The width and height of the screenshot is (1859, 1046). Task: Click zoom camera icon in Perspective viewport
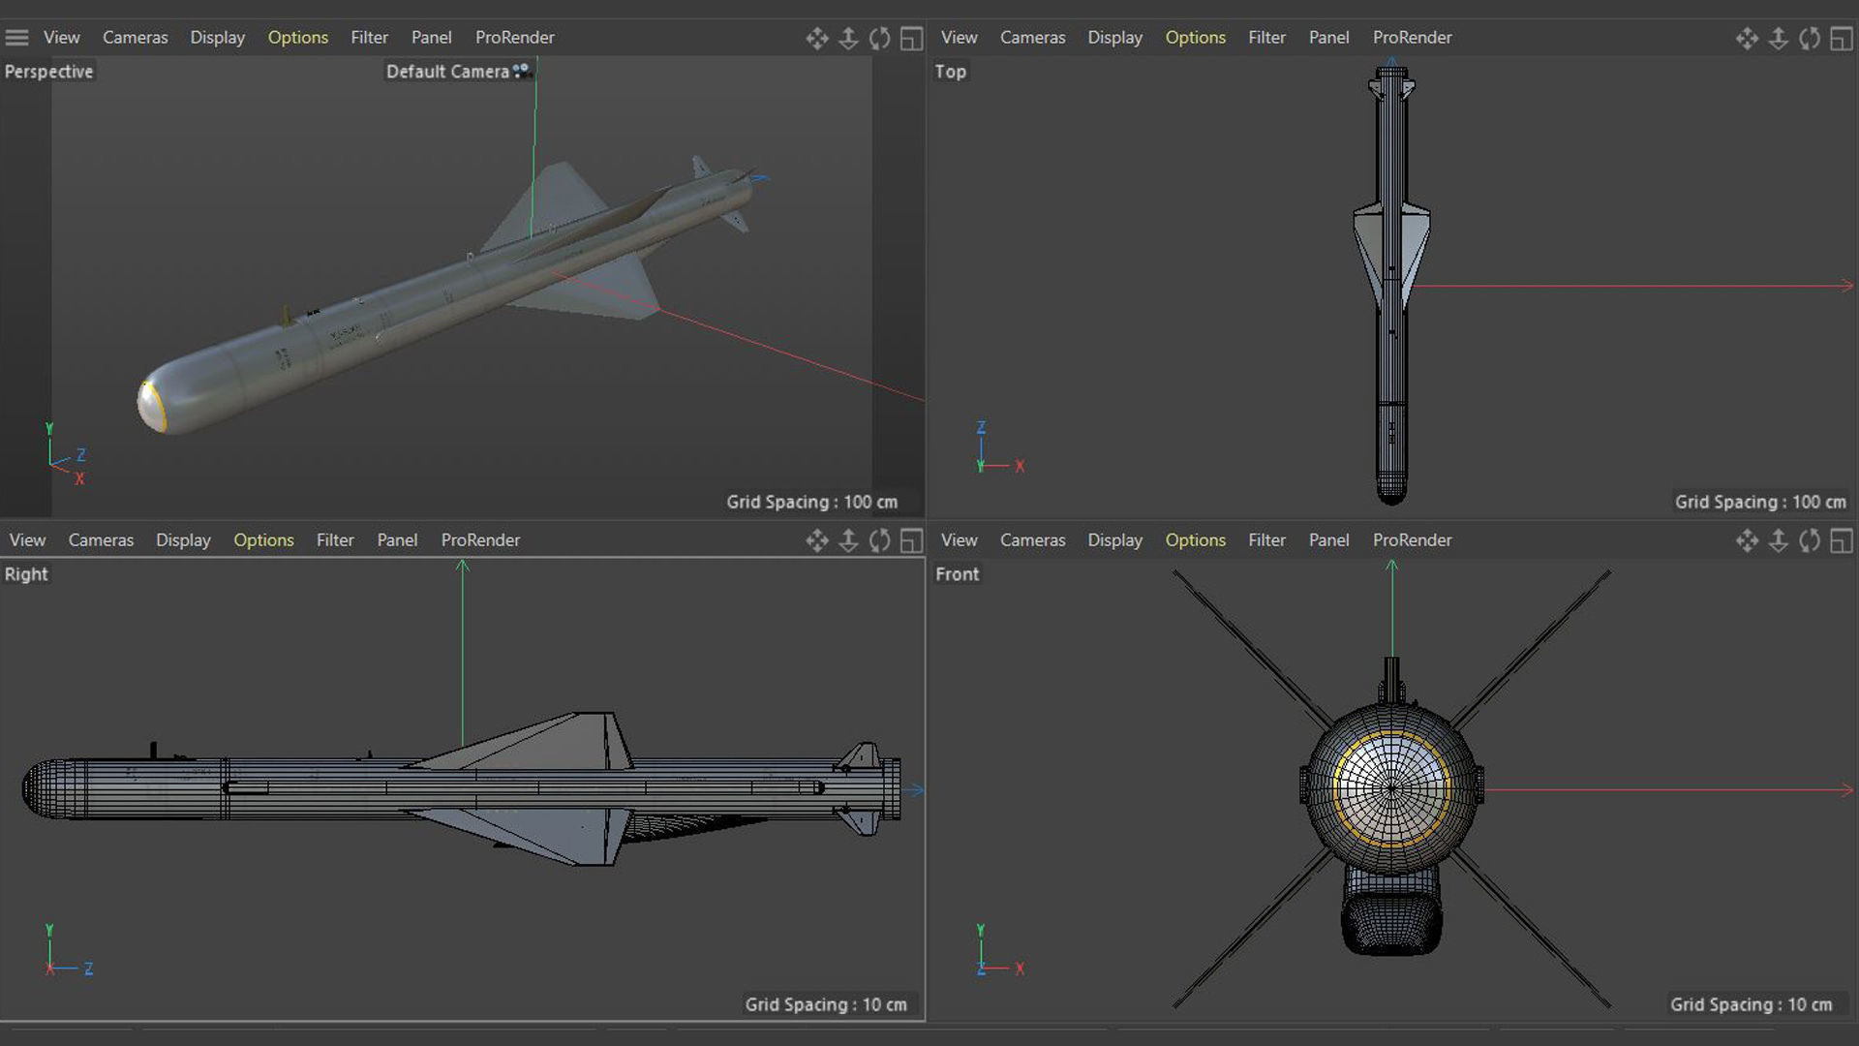[848, 38]
